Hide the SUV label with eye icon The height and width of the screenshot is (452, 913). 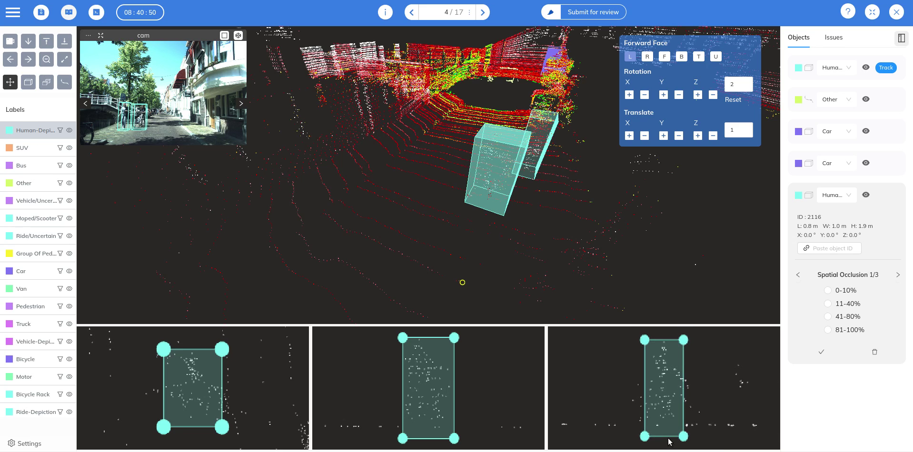pyautogui.click(x=69, y=148)
